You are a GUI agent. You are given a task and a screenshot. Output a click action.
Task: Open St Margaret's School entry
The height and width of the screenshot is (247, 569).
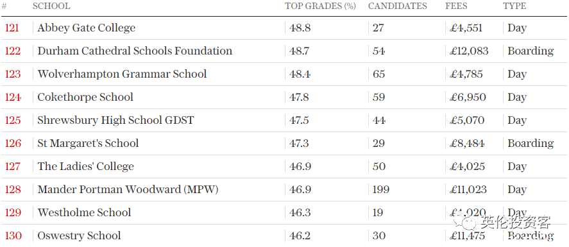[x=88, y=143]
